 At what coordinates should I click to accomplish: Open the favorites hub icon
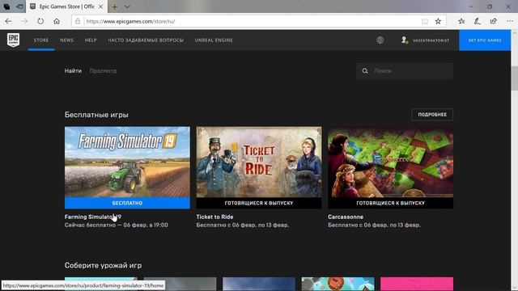pos(461,22)
